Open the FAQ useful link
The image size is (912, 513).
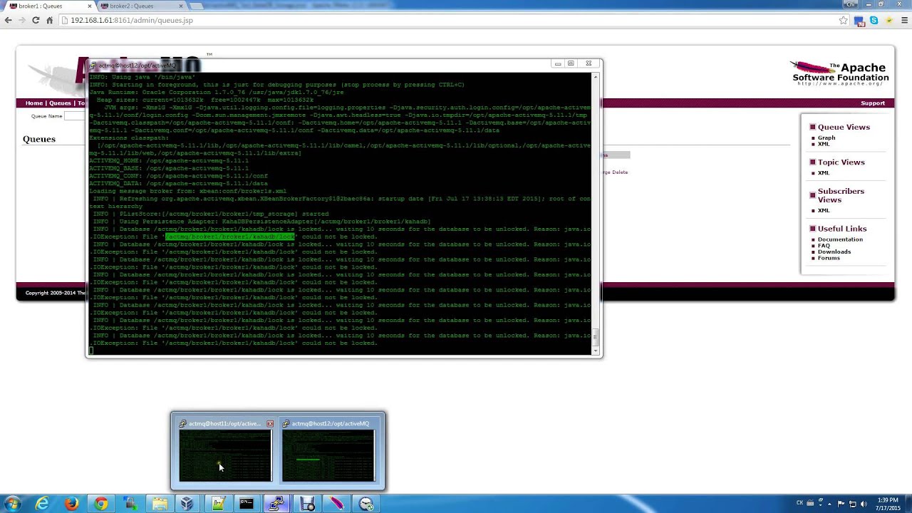[824, 246]
